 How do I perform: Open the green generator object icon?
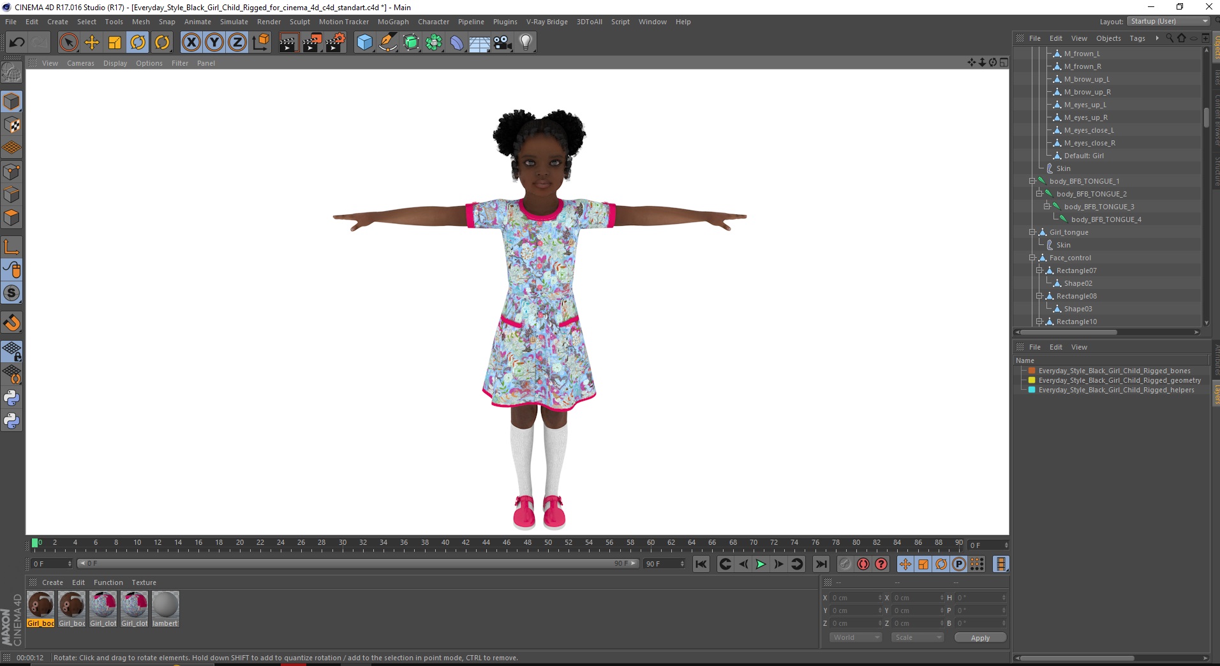click(412, 43)
